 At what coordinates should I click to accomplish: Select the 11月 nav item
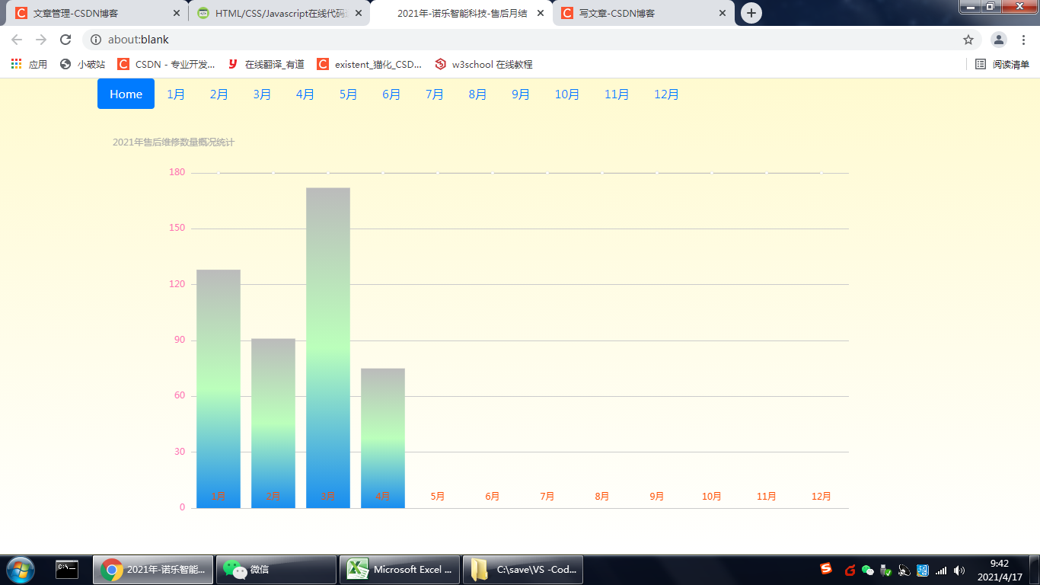point(617,94)
